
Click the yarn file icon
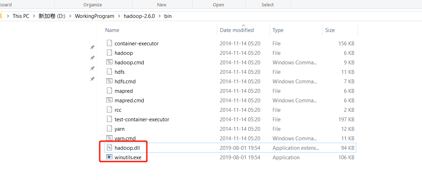tap(109, 129)
